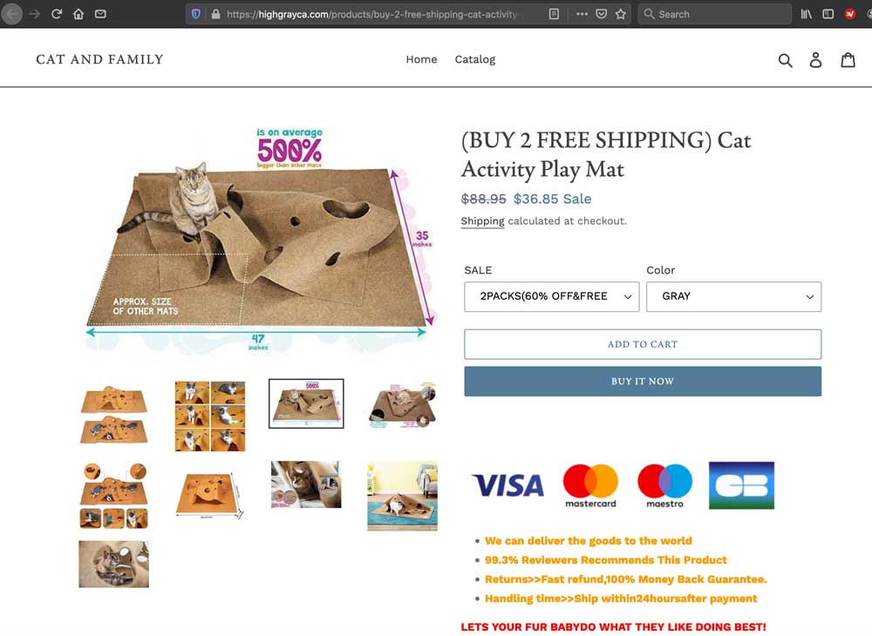
Task: Go to browser home icon
Action: point(78,14)
